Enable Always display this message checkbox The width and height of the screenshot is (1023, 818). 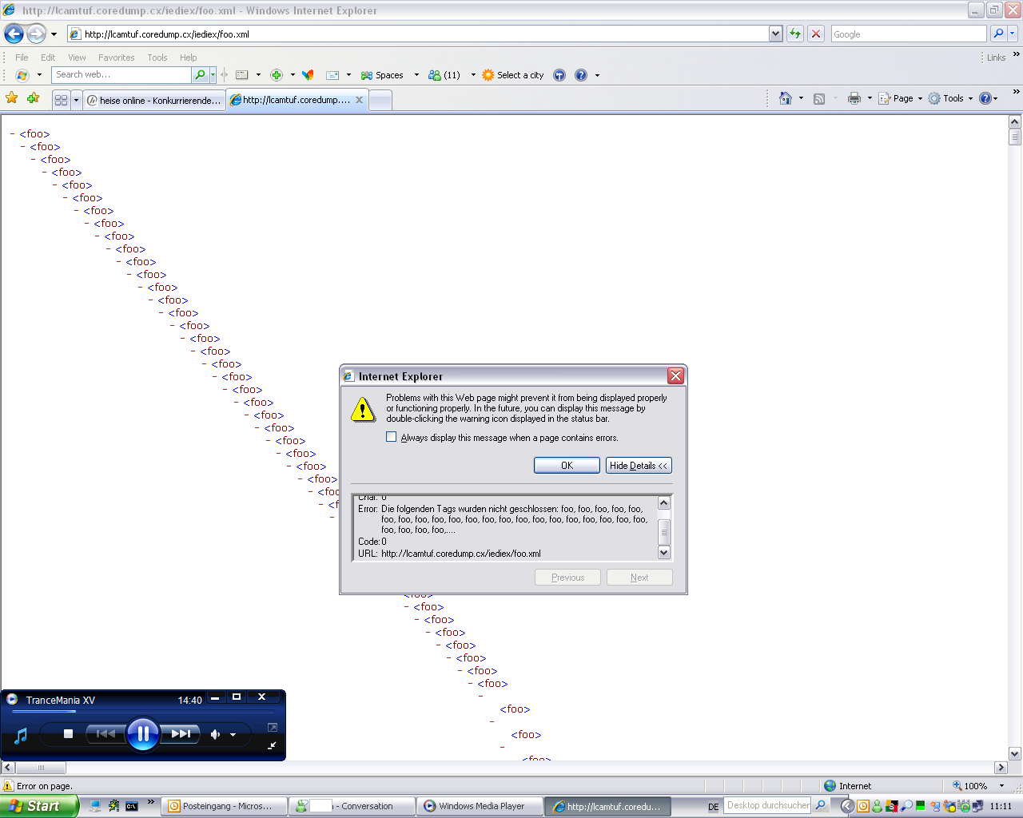click(392, 437)
